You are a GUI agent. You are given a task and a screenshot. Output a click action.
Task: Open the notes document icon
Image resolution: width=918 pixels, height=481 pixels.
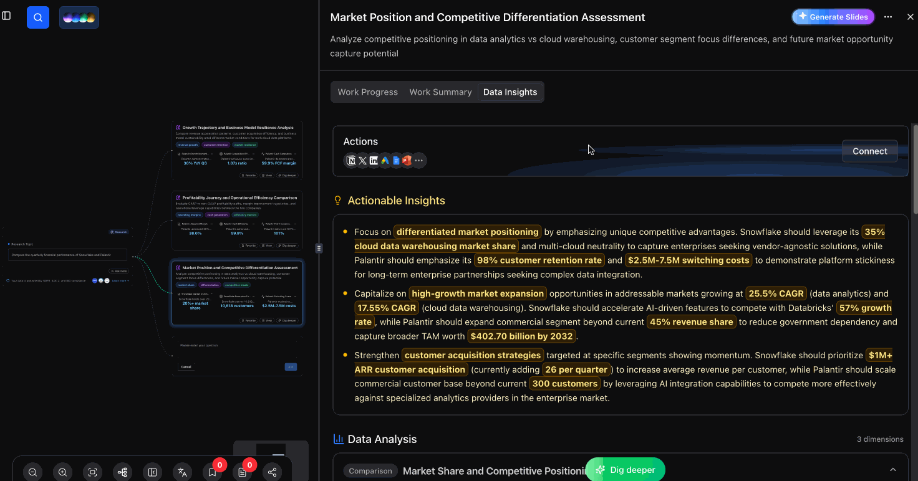[x=242, y=472]
